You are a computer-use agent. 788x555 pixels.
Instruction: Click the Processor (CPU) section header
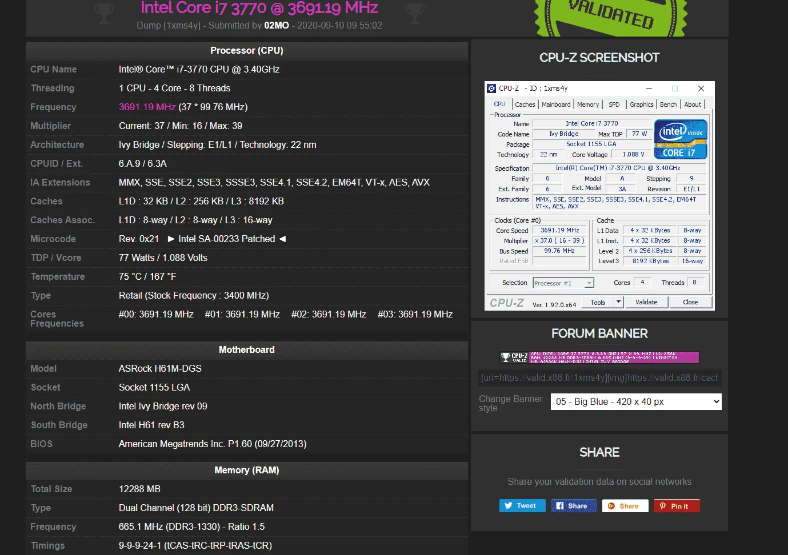pyautogui.click(x=247, y=50)
